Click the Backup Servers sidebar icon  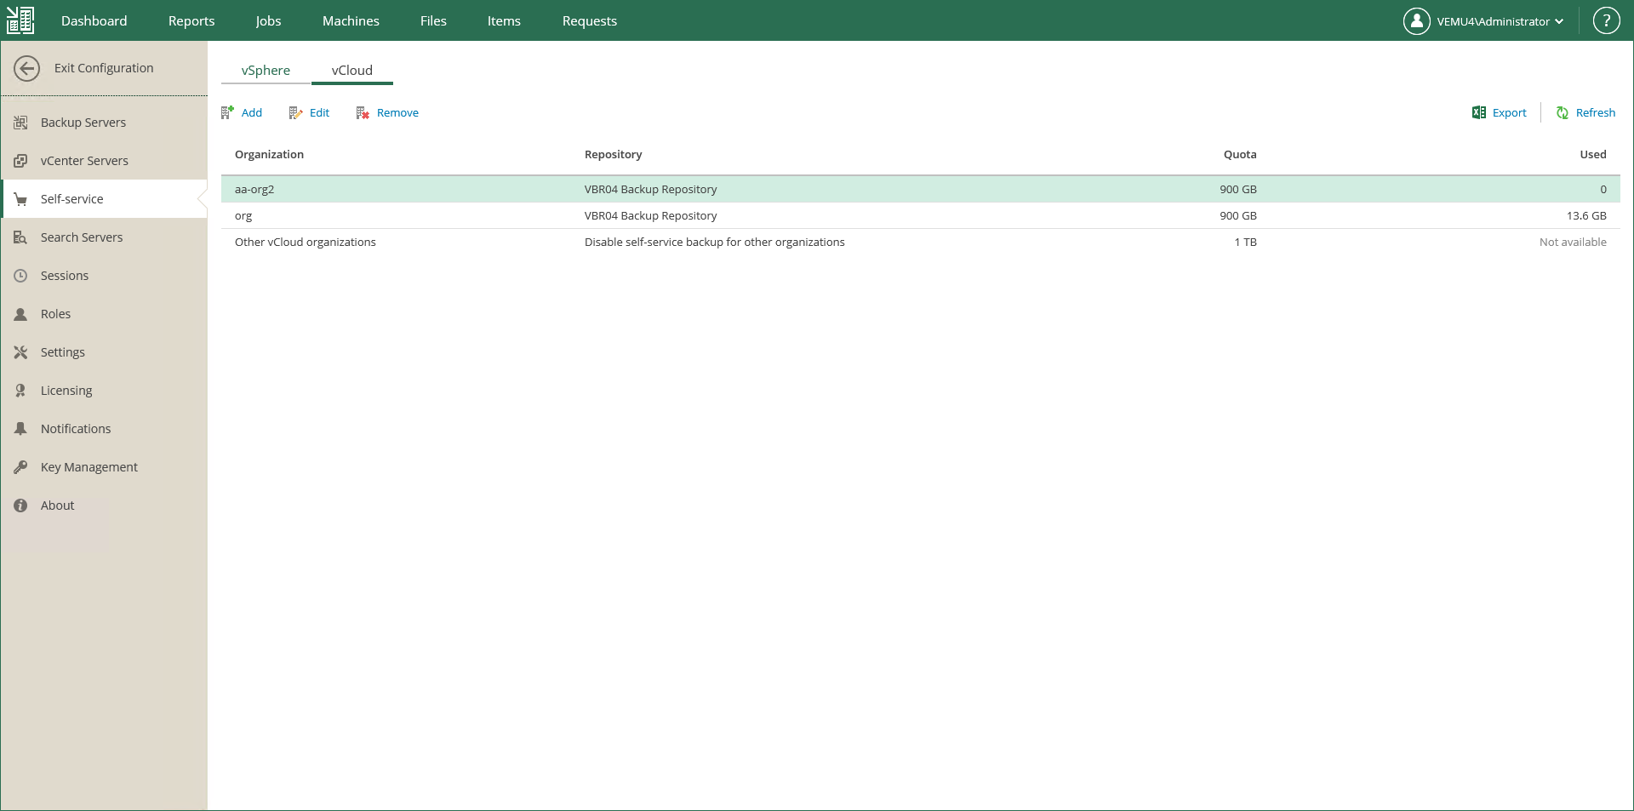[20, 123]
